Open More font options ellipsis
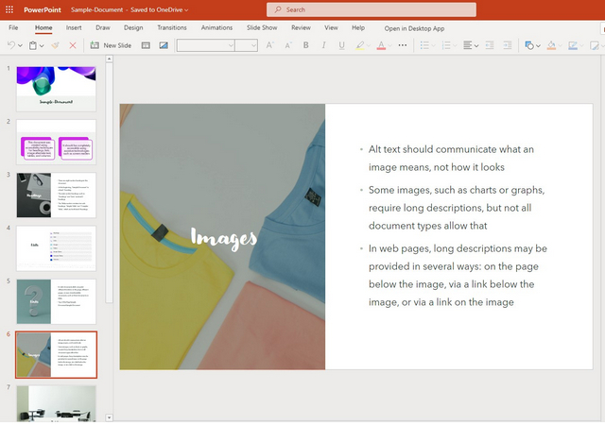 (x=403, y=45)
